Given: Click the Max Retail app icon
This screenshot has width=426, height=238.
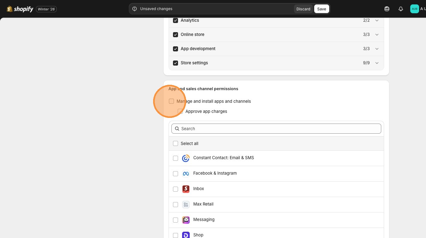Looking at the screenshot, I should [x=186, y=204].
